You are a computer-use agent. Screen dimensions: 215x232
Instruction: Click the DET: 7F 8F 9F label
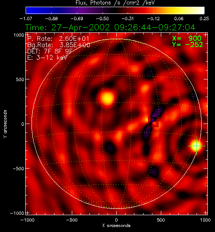(x=50, y=51)
